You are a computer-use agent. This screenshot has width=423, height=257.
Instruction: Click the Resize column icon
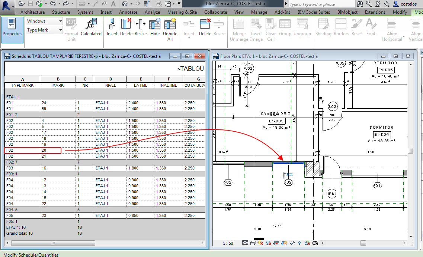tap(141, 27)
